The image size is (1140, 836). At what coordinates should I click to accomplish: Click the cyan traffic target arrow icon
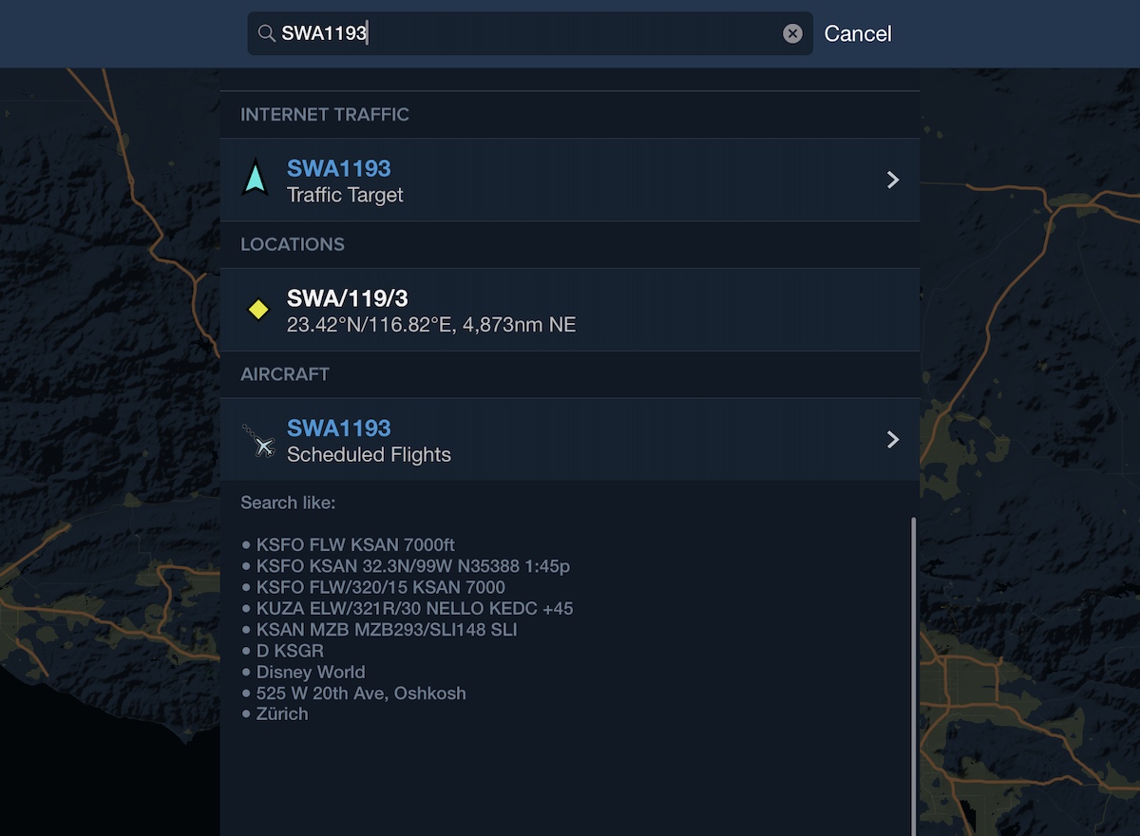click(x=255, y=179)
